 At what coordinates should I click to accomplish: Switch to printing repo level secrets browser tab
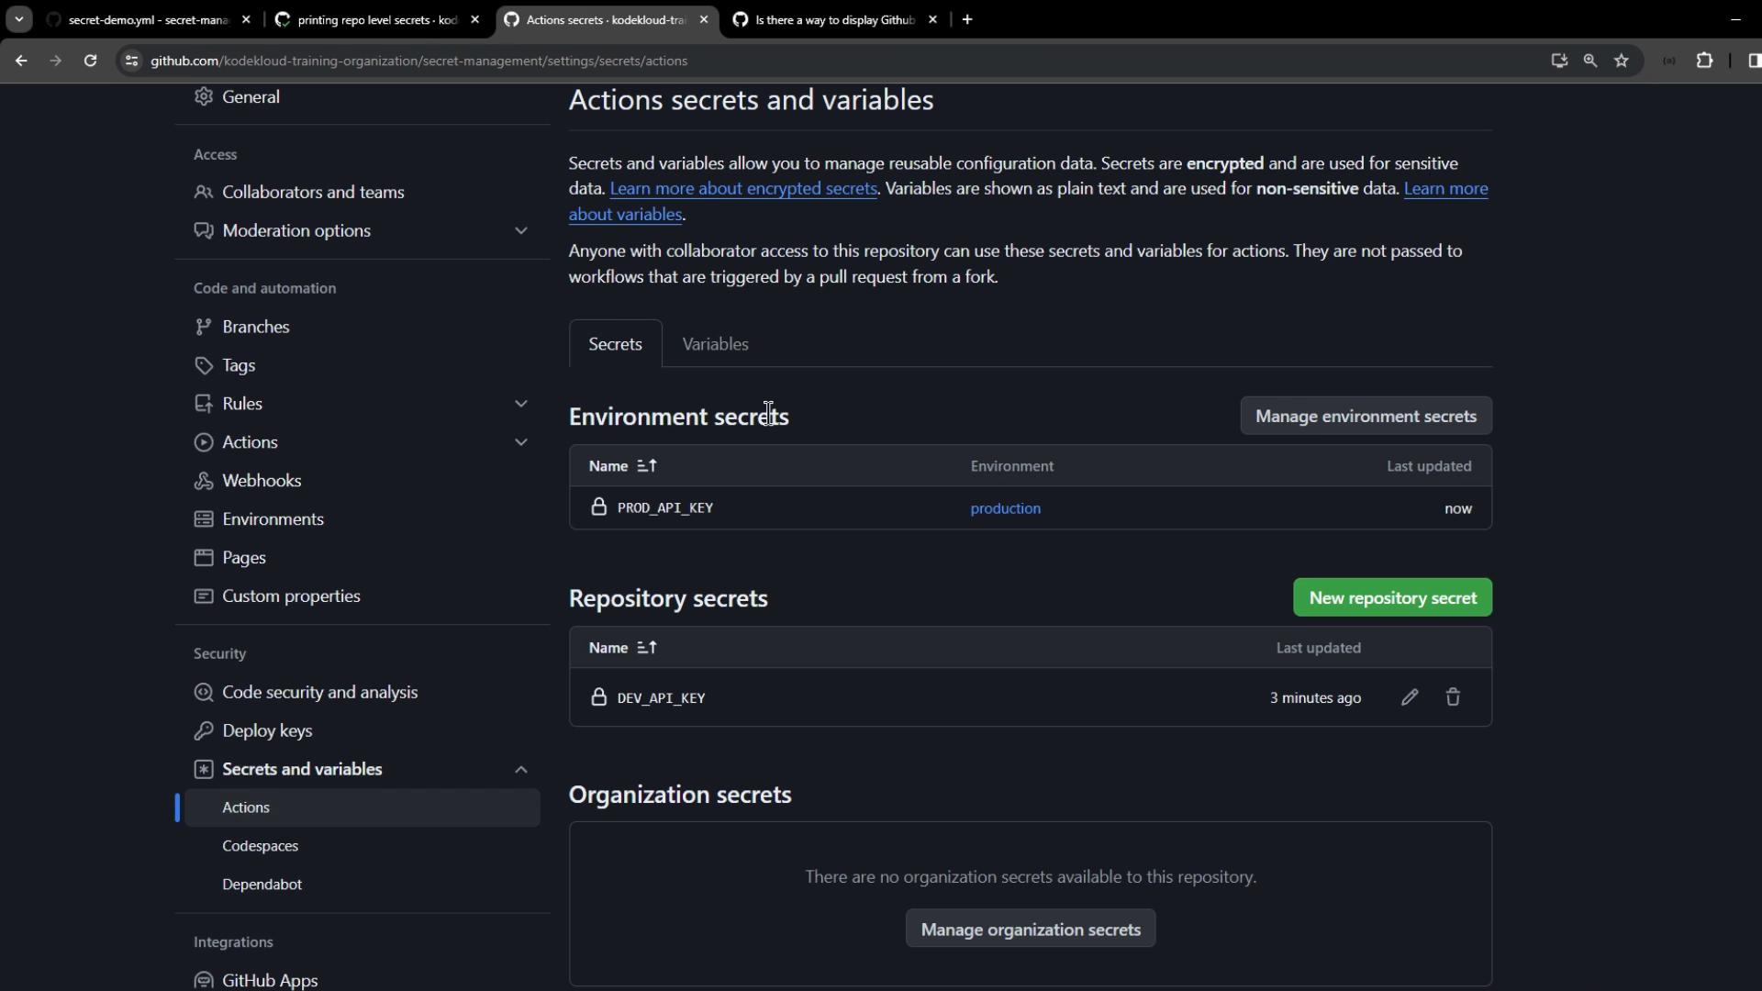tap(377, 19)
